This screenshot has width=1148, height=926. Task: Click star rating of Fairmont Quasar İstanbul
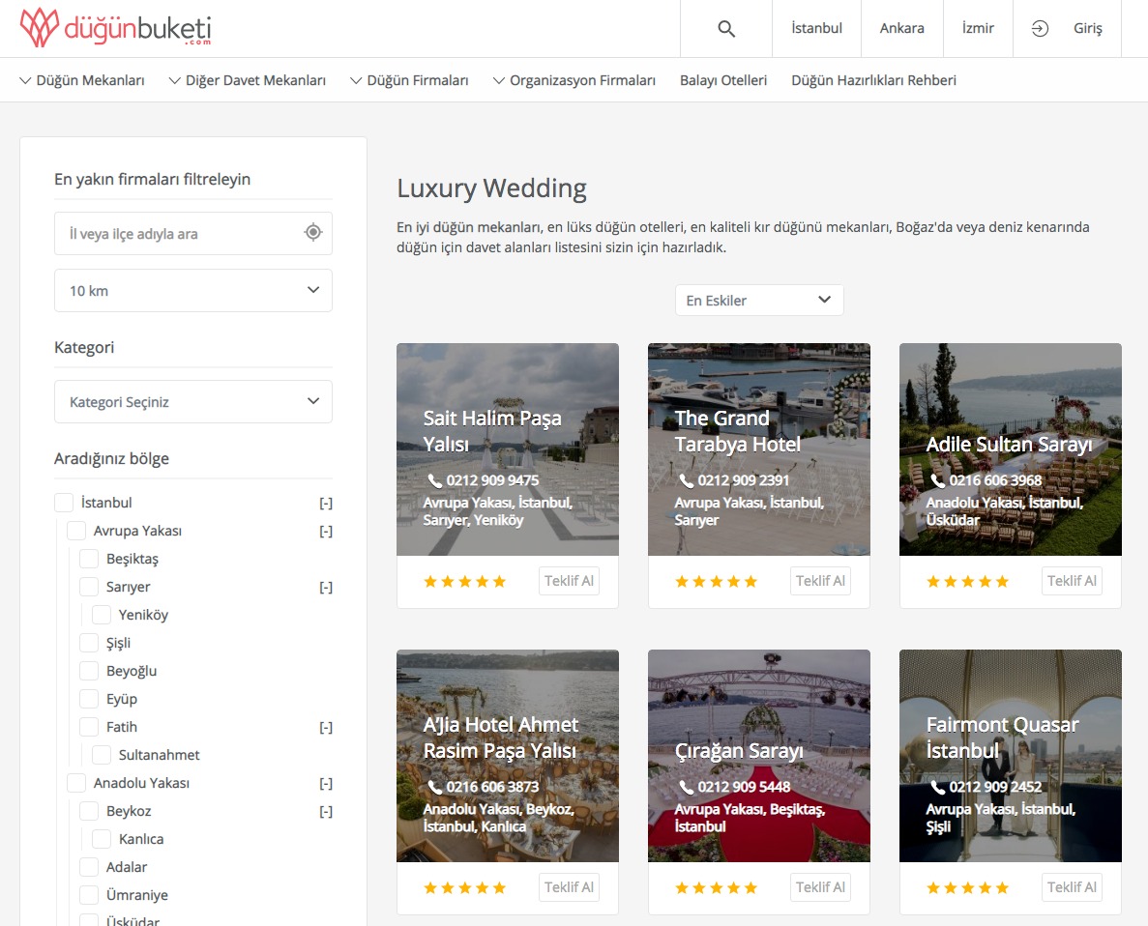(967, 888)
